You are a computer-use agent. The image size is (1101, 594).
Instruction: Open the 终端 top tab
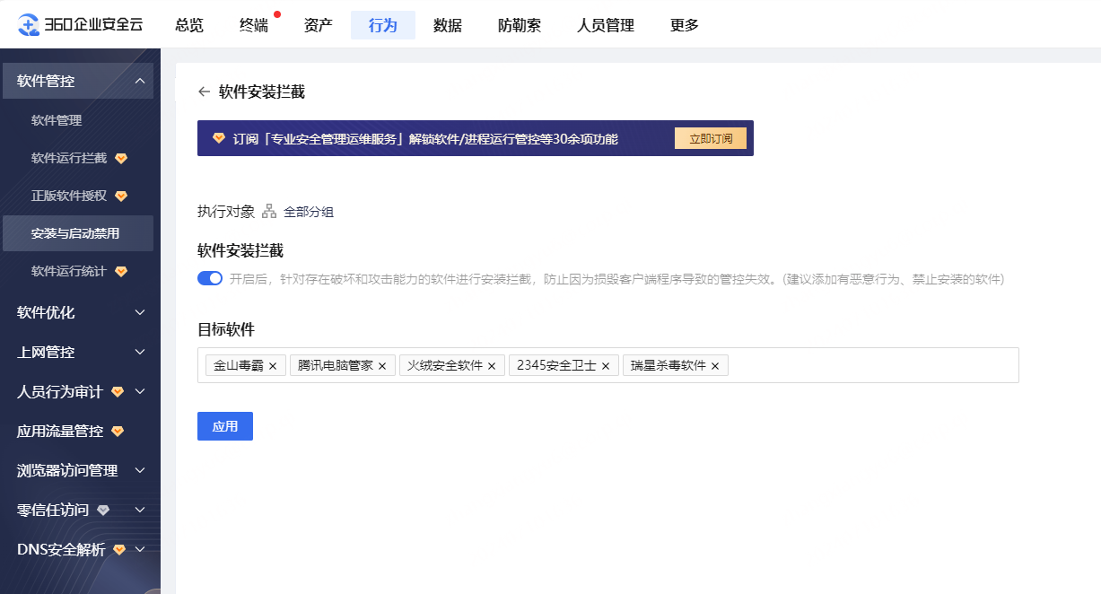254,25
